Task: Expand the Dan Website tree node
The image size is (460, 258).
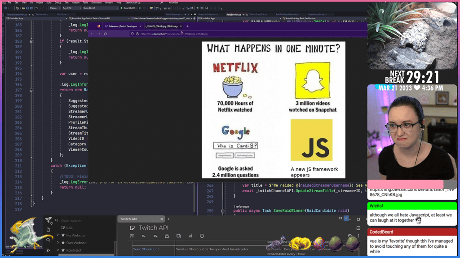Action: point(58,243)
